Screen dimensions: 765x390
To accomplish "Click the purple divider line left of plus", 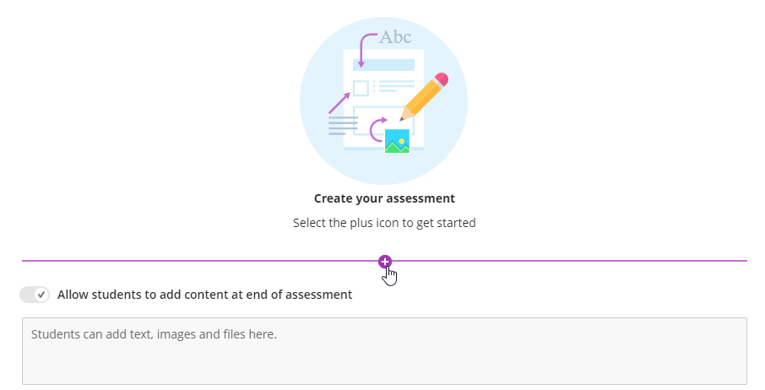I will point(194,261).
